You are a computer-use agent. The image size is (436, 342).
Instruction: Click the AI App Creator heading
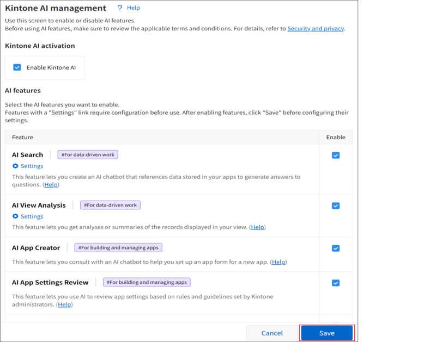36,248
